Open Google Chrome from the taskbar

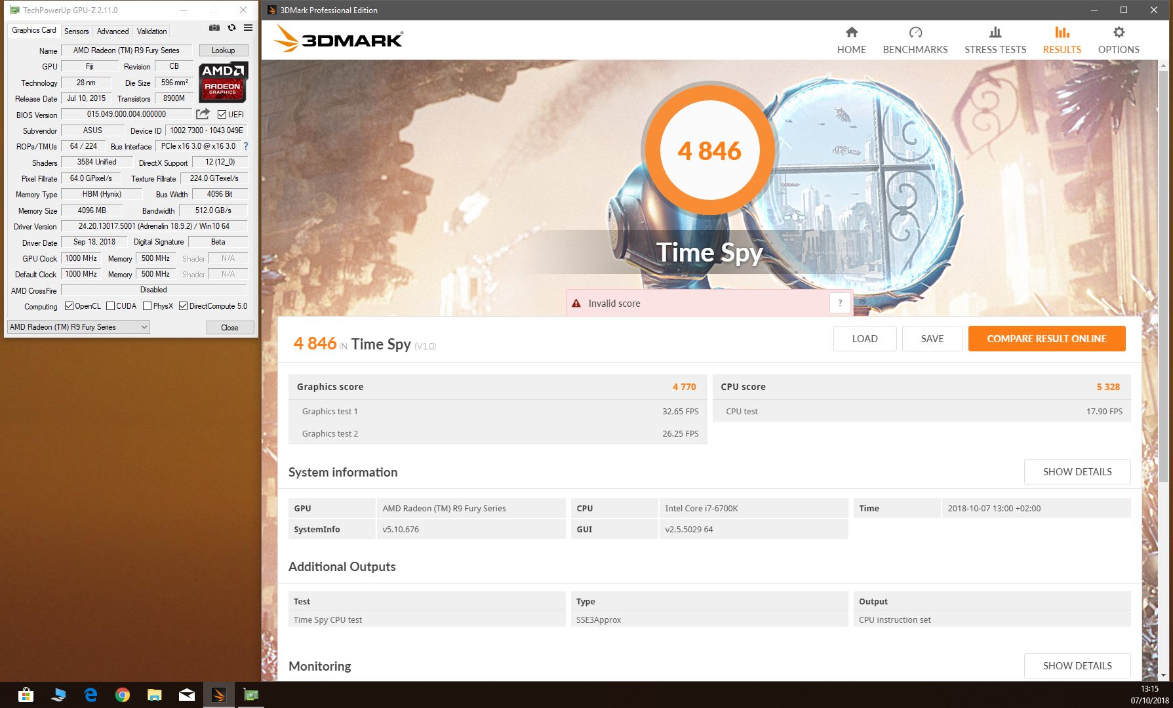[x=122, y=694]
